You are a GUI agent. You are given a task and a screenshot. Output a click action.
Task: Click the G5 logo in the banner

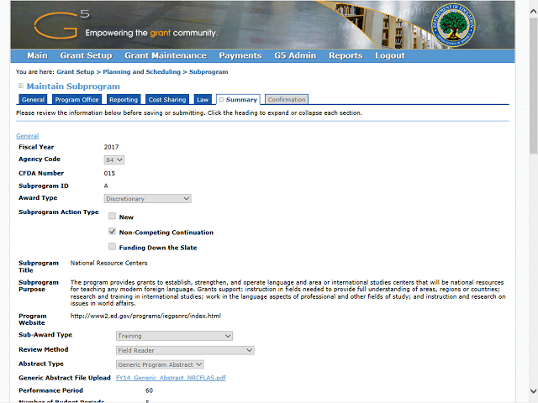61,24
